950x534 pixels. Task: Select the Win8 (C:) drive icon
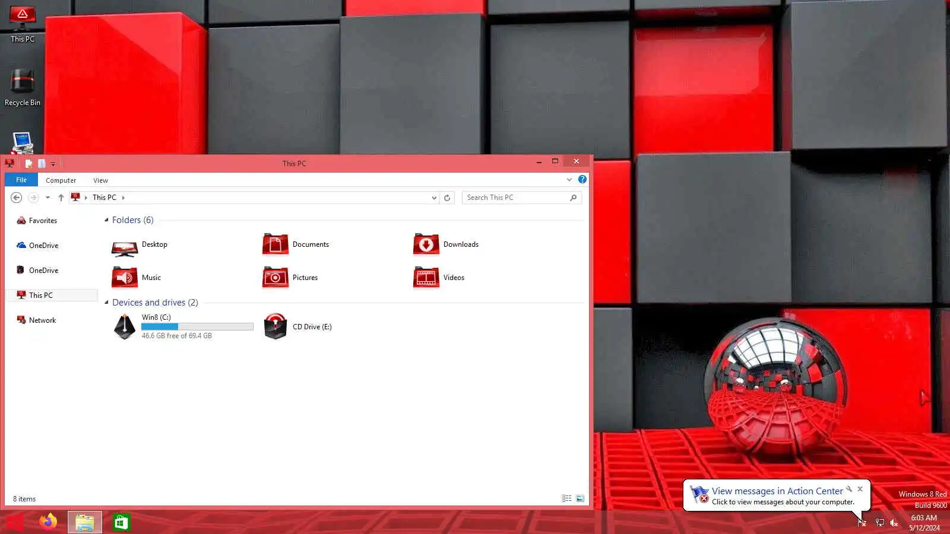[125, 327]
